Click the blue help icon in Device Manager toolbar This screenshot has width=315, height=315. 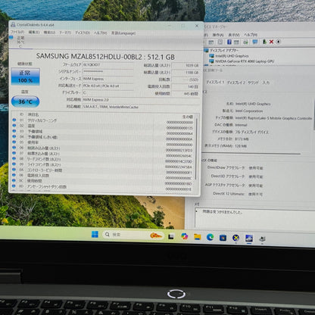coord(229,42)
